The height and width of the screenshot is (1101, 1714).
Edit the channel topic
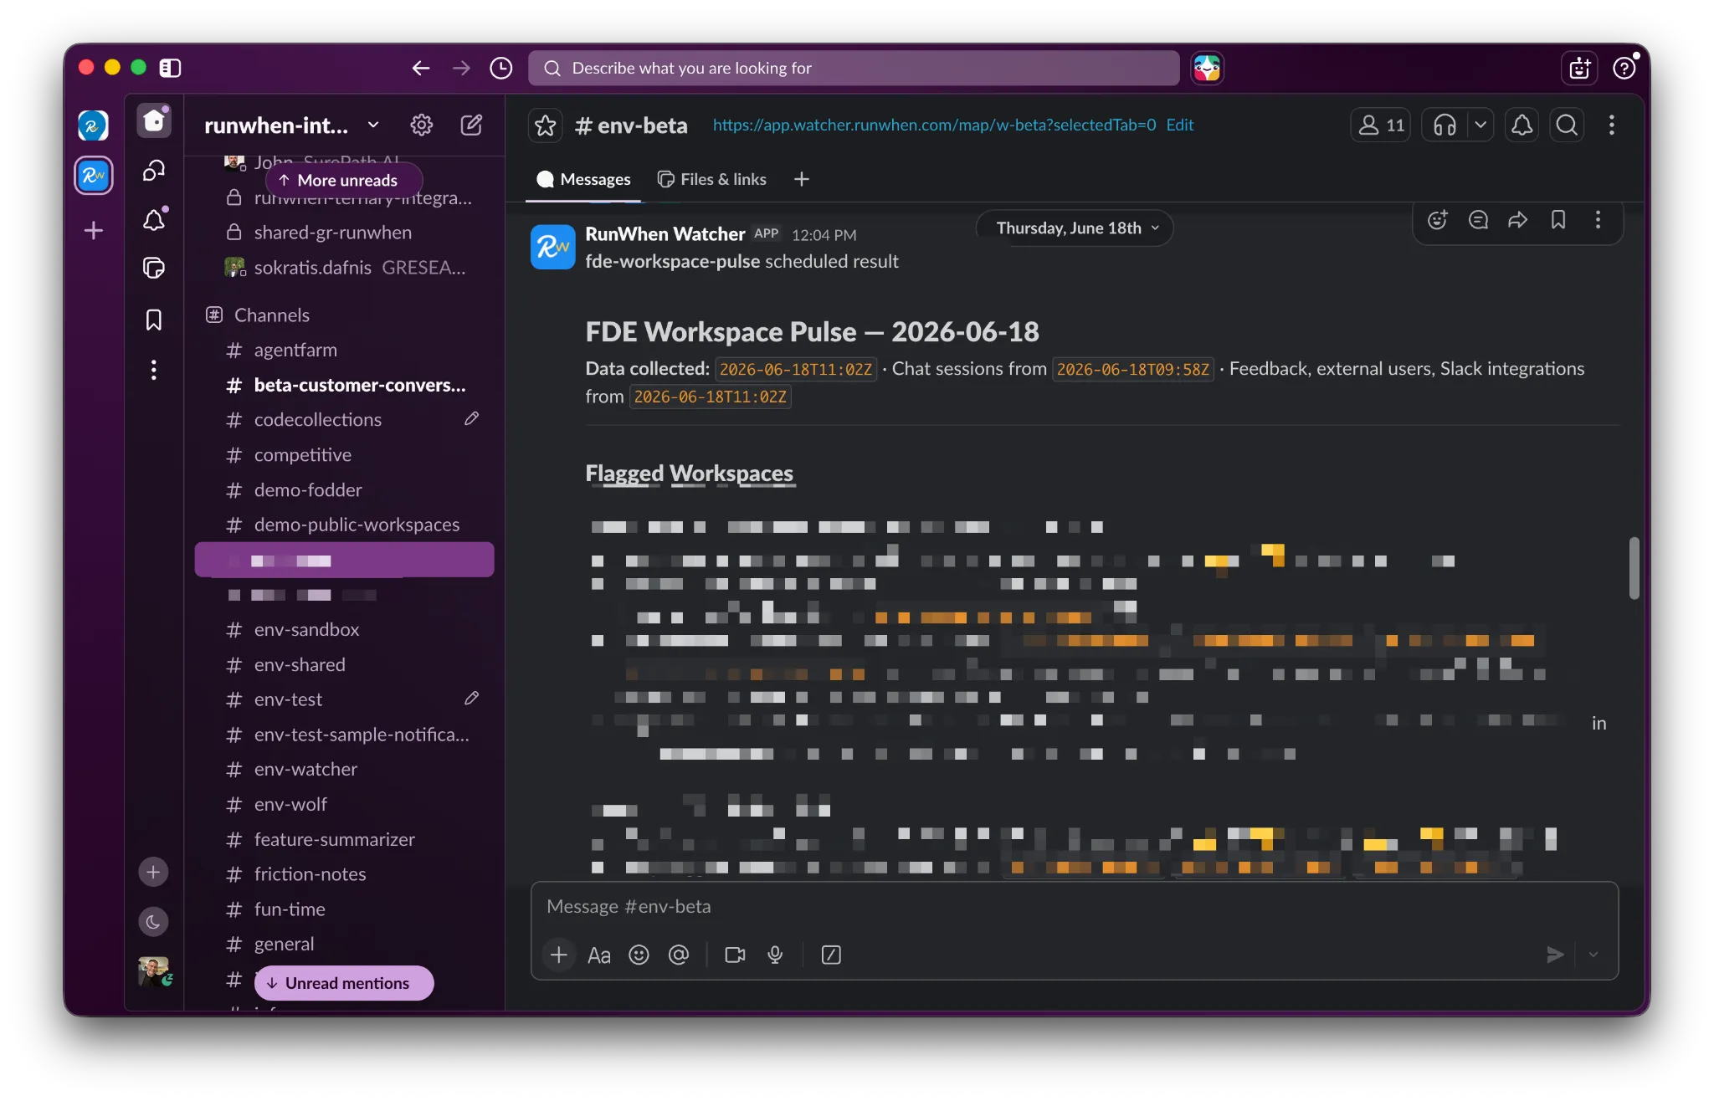point(1180,125)
